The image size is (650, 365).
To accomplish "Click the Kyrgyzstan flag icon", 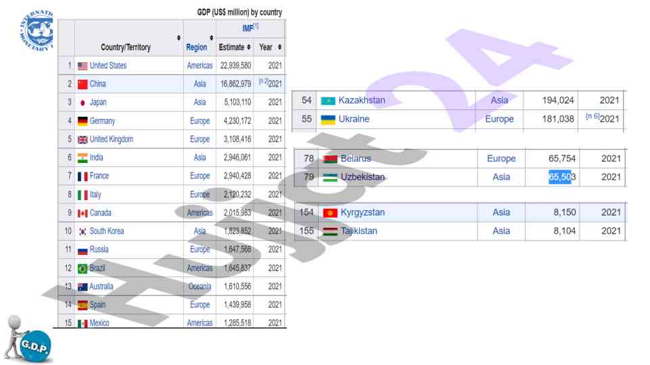I will point(330,213).
